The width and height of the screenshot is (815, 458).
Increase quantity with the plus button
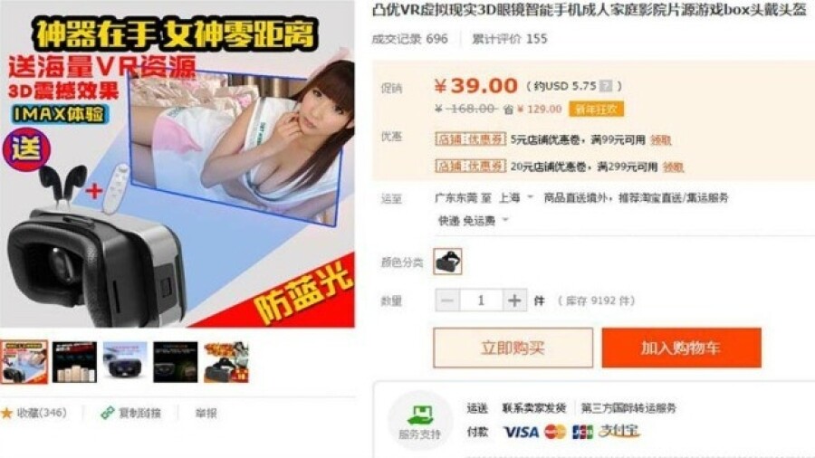click(514, 301)
